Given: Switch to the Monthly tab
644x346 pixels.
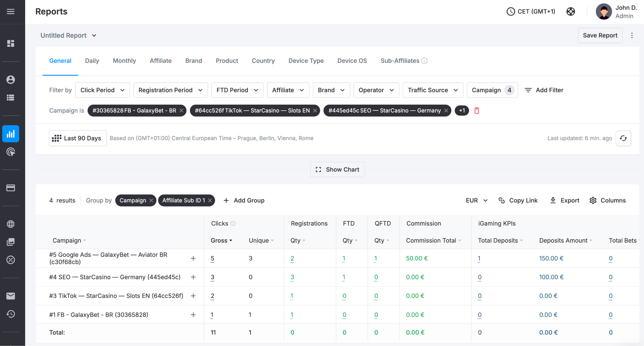Looking at the screenshot, I should pyautogui.click(x=124, y=61).
